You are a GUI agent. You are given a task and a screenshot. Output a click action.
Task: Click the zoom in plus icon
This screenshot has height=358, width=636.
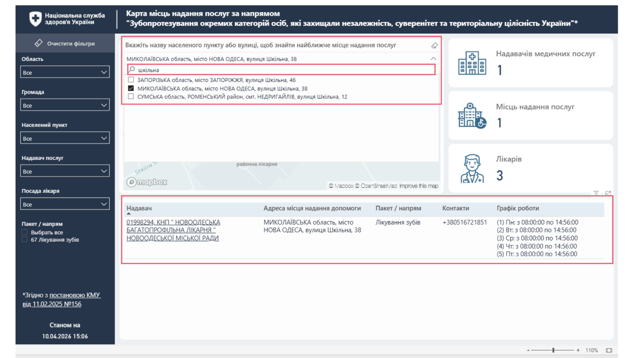tap(578, 350)
